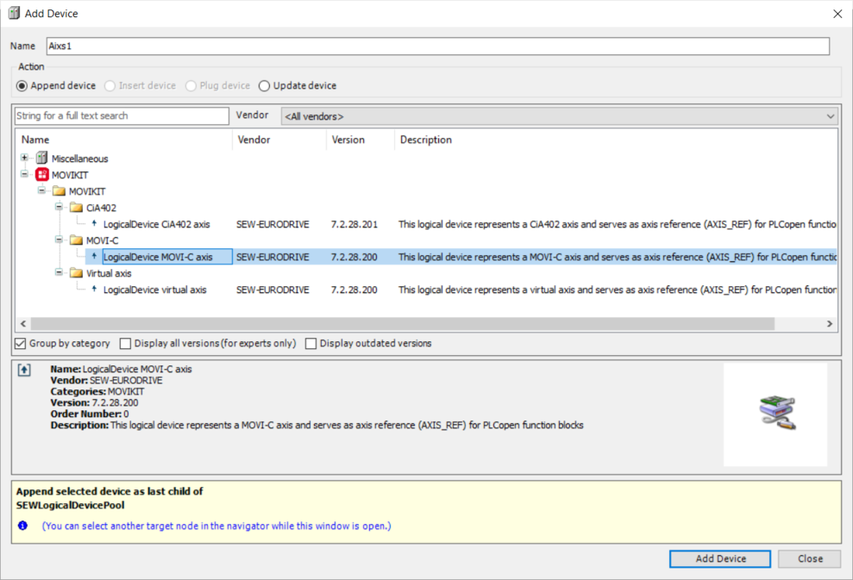Click the collapse details arrow icon

pyautogui.click(x=24, y=370)
